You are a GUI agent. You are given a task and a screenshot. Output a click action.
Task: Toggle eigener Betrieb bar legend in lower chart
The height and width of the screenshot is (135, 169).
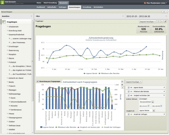tap(47, 127)
